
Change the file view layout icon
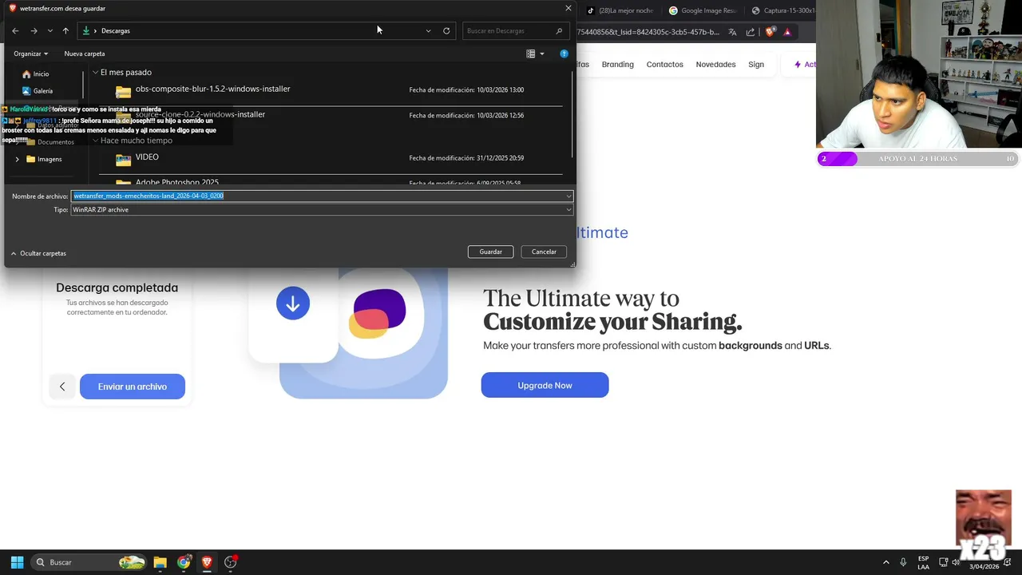tap(531, 54)
